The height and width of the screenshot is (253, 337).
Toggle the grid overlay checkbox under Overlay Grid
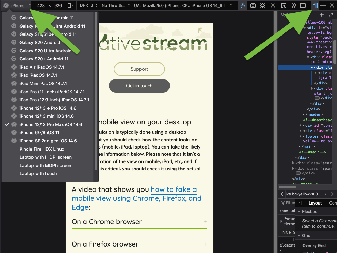pos(305,252)
